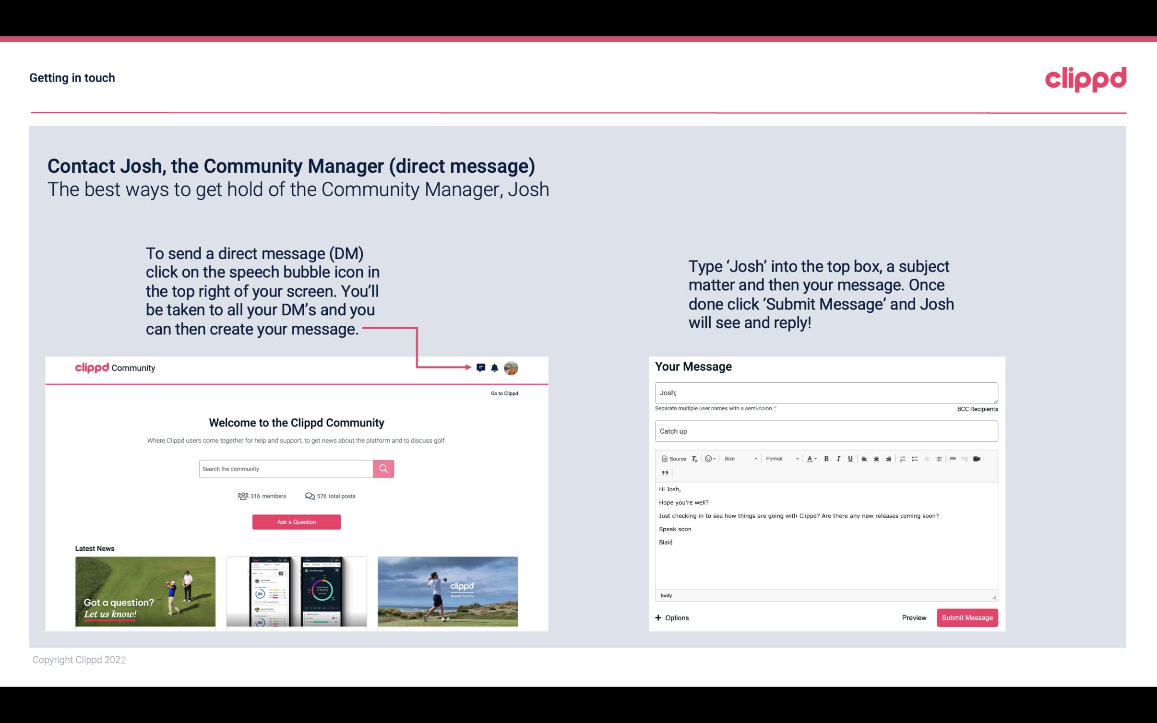
Task: Expand the Options section
Action: tap(671, 617)
